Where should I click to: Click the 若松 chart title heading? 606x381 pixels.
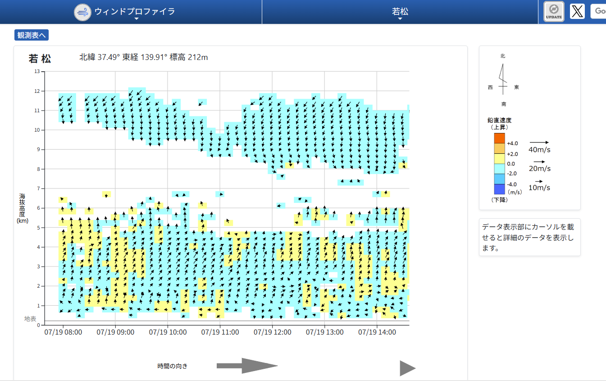(40, 59)
